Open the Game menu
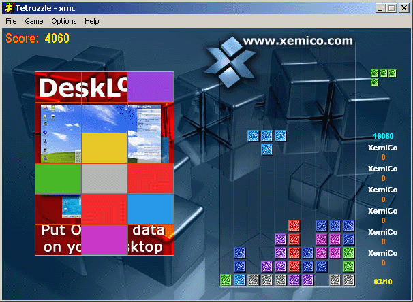The height and width of the screenshot is (302, 413). click(33, 21)
